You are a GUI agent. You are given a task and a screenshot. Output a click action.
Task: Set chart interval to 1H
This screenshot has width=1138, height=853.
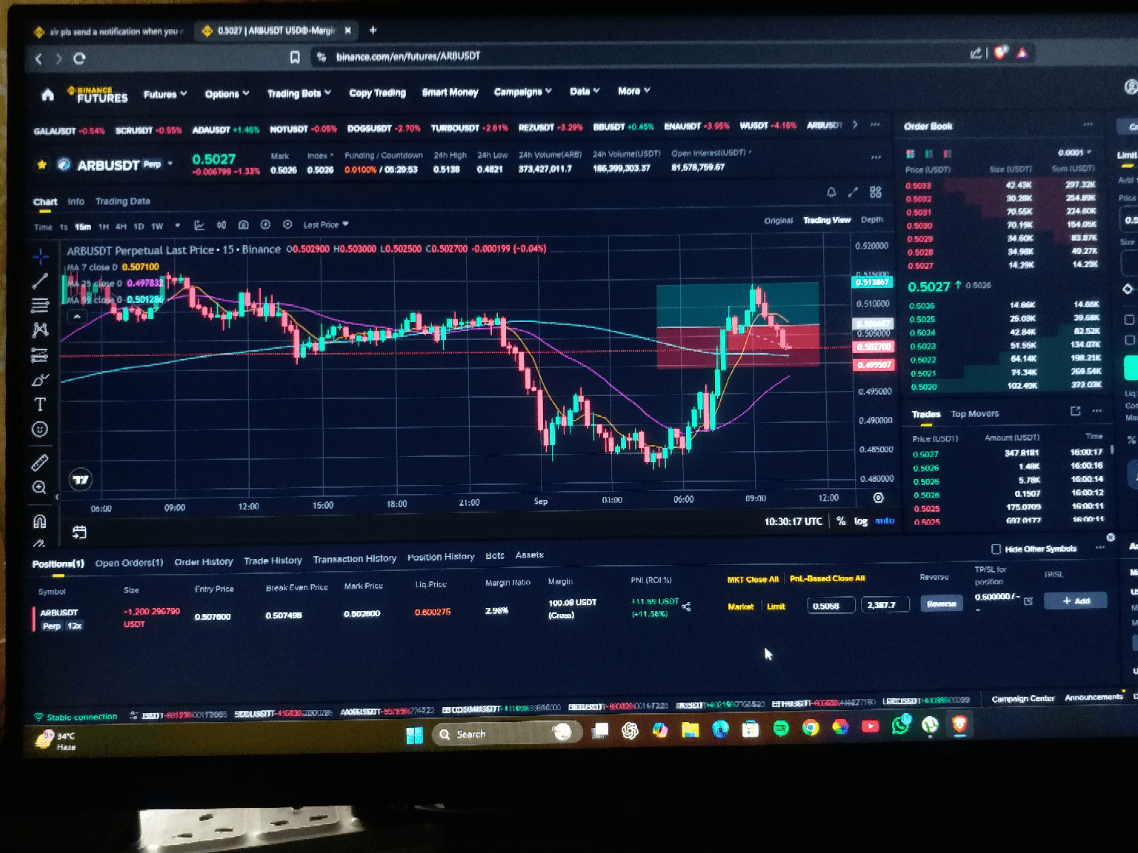click(104, 227)
